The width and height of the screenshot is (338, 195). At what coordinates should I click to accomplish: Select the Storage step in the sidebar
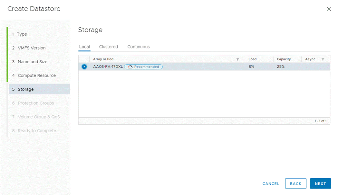26,89
